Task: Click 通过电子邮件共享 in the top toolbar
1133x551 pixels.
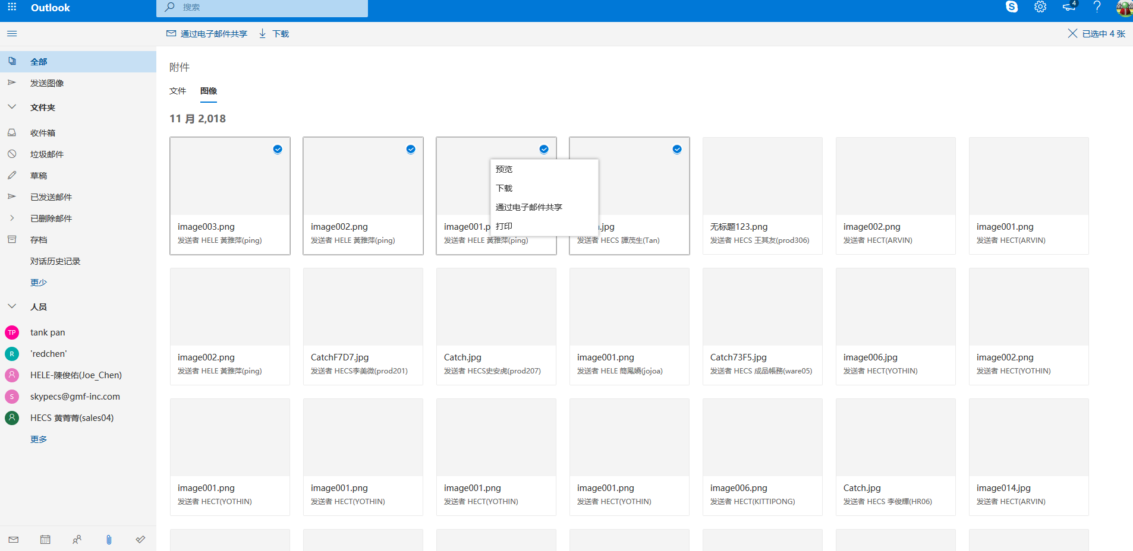Action: (207, 34)
